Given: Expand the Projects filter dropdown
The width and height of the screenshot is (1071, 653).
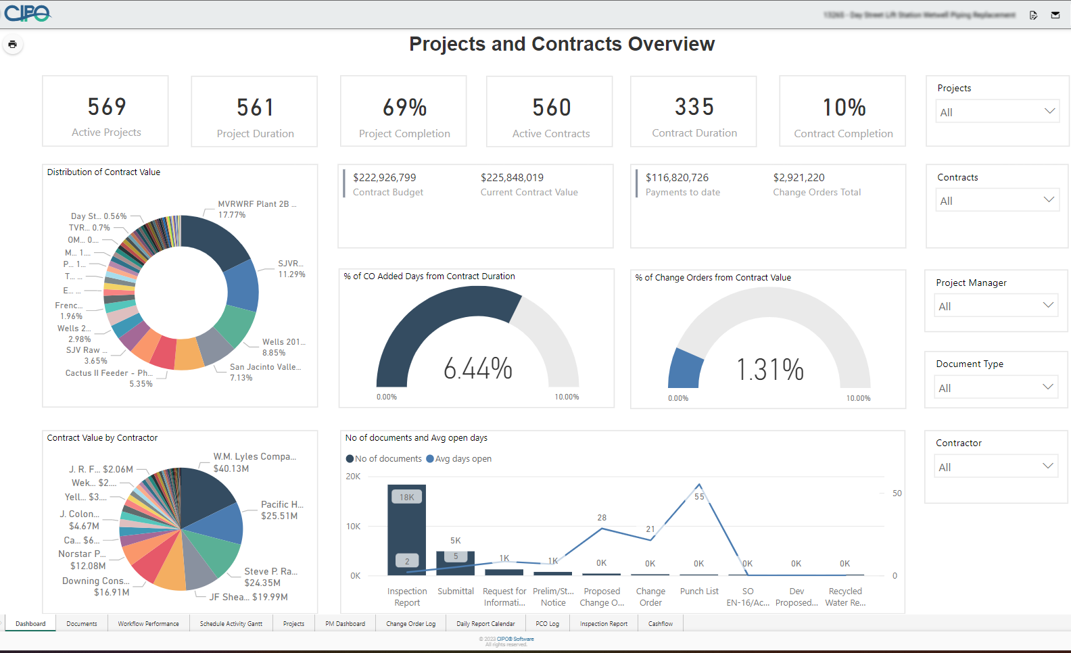Looking at the screenshot, I should 997,112.
